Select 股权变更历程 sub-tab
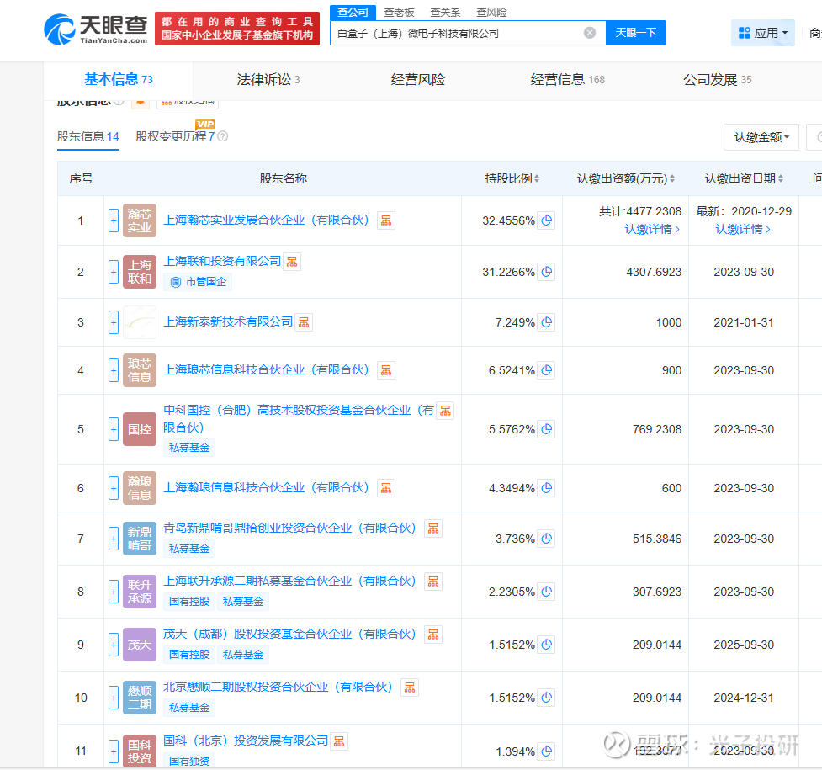822x770 pixels. (x=175, y=136)
